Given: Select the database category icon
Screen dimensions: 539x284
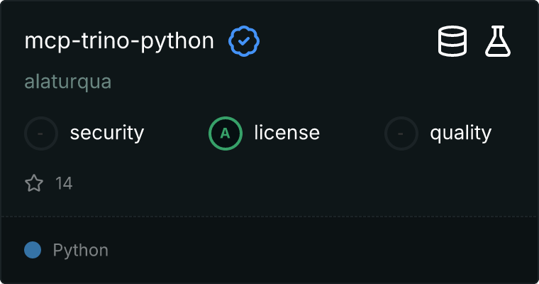Looking at the screenshot, I should [x=452, y=41].
